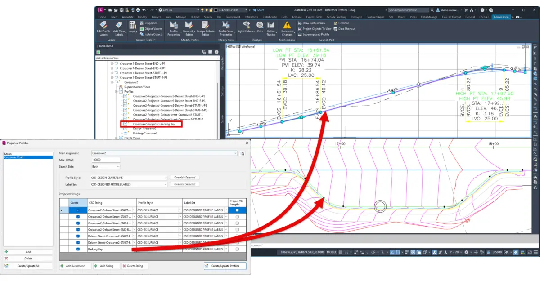Click Isolate Objects in the ribbon

[x=151, y=34]
